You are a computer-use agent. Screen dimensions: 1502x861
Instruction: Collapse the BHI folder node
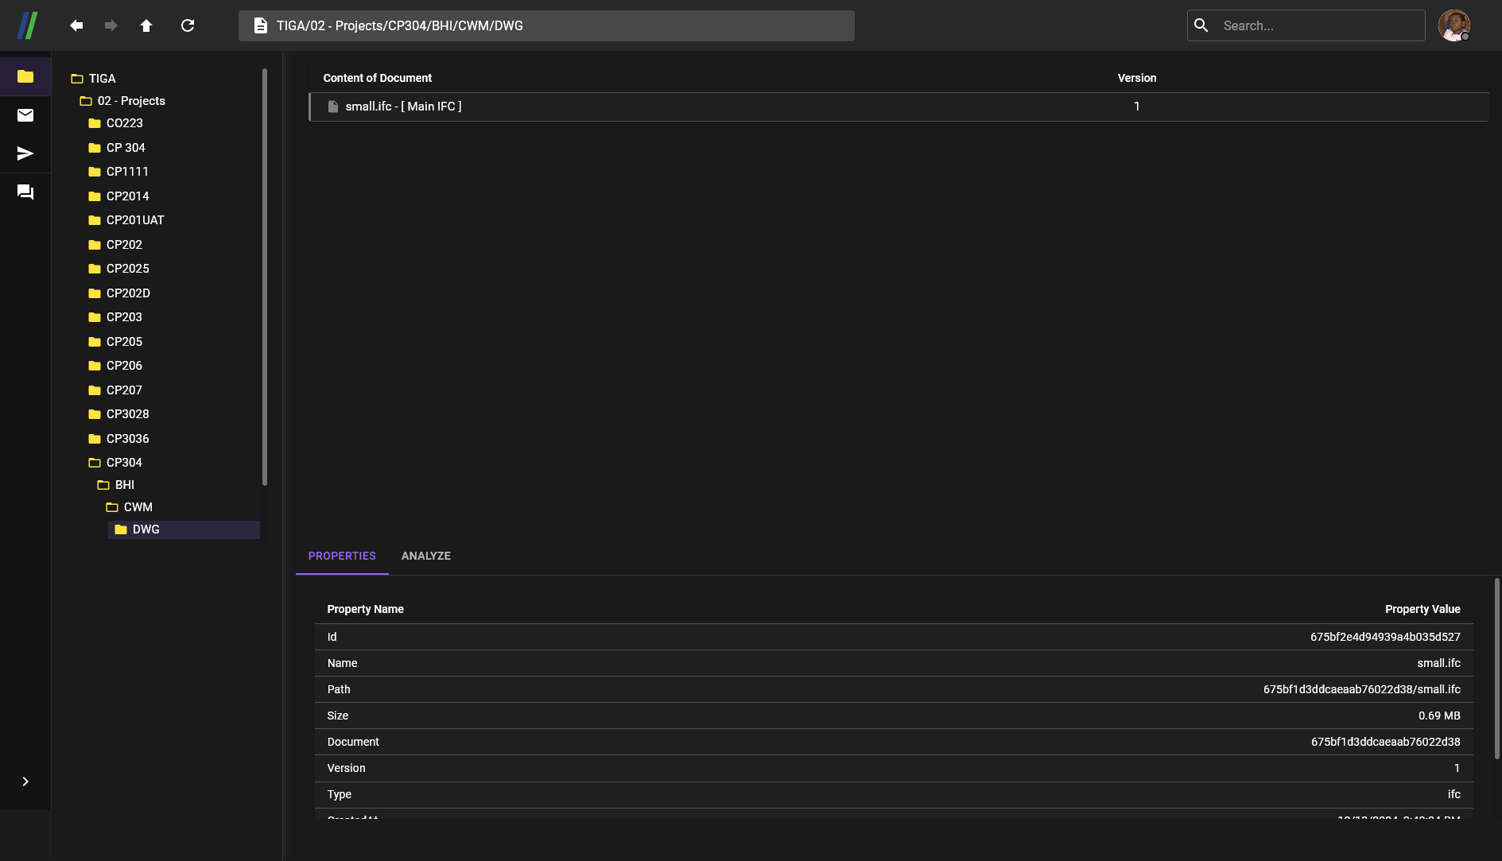(x=103, y=485)
